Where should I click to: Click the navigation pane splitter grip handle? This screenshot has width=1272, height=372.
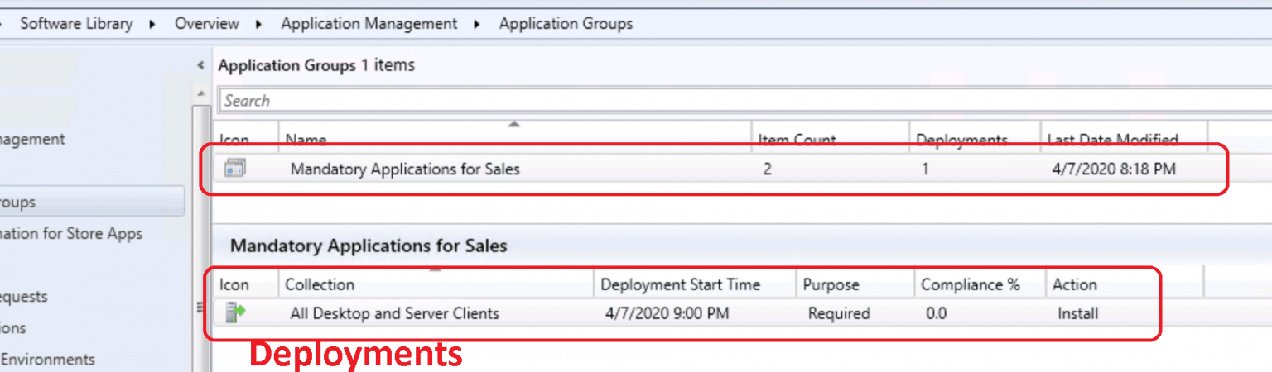tap(200, 308)
